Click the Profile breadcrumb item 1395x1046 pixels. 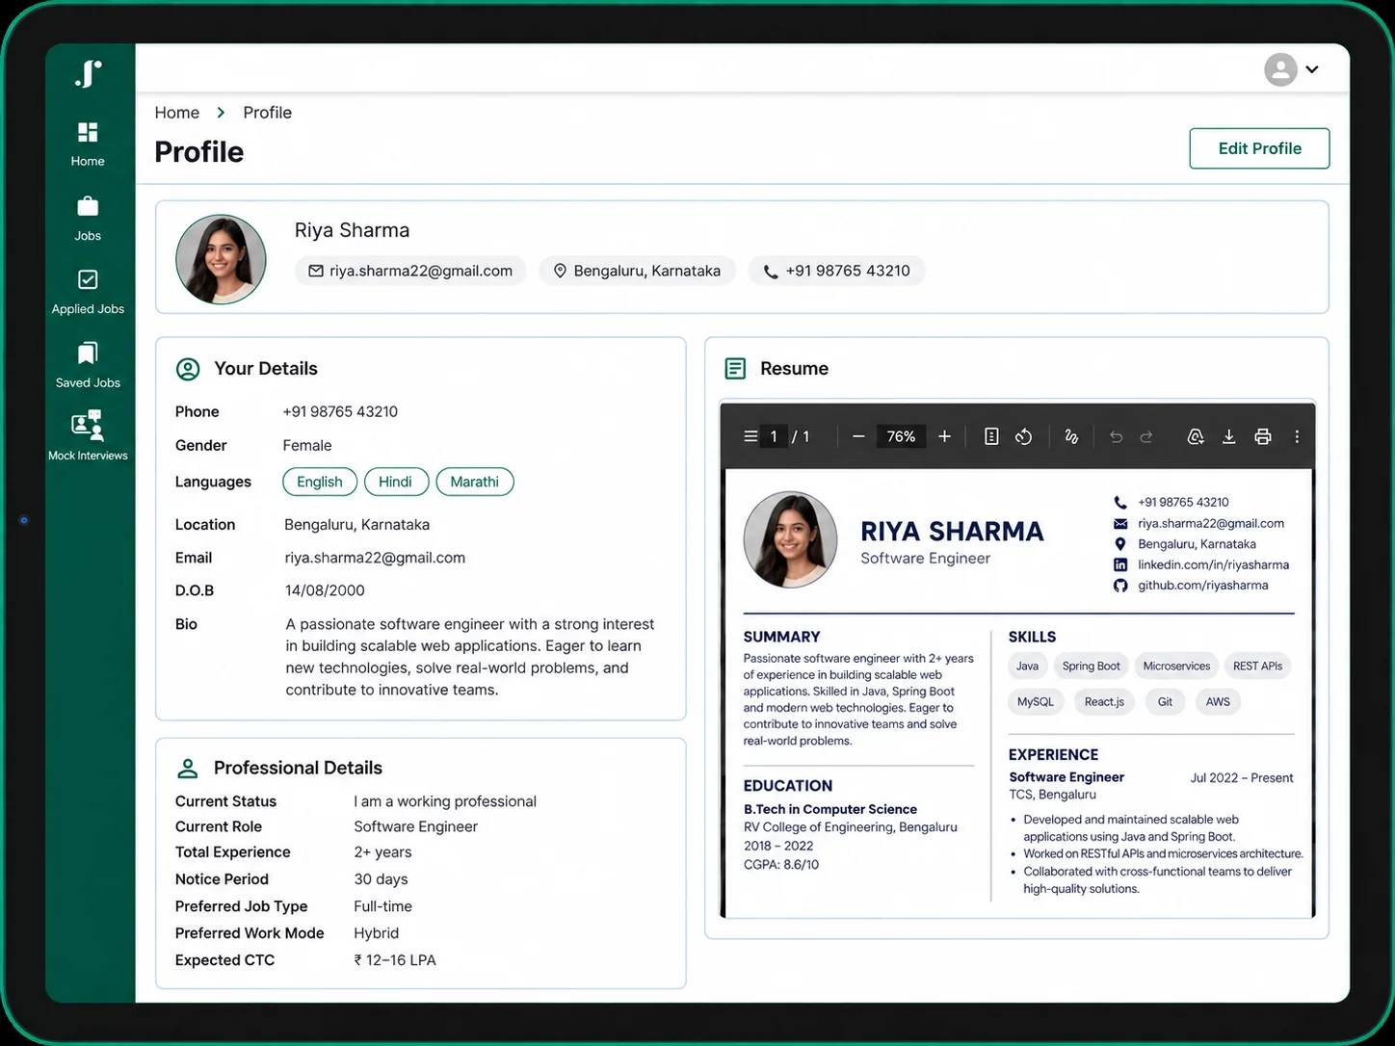point(267,113)
